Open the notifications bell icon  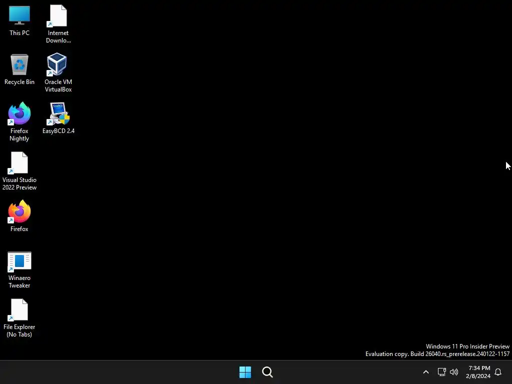click(498, 372)
